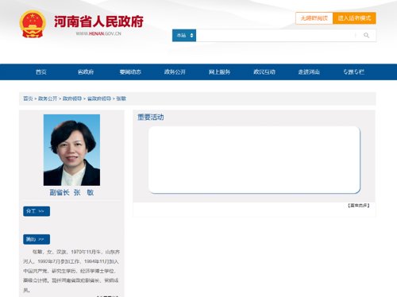Click the vice governor portrait photo
Viewport: 397px width, 297px height.
click(71, 150)
